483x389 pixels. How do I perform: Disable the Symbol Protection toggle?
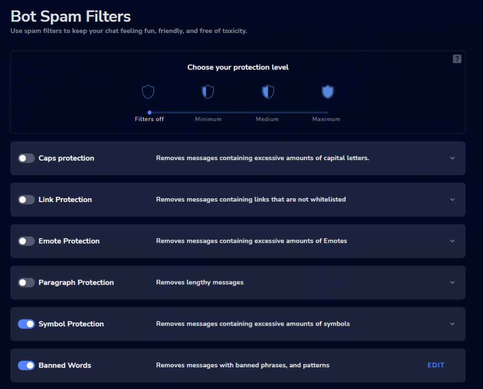pos(26,324)
